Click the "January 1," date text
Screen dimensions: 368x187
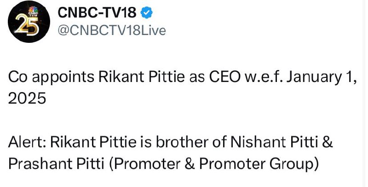[x=320, y=78]
